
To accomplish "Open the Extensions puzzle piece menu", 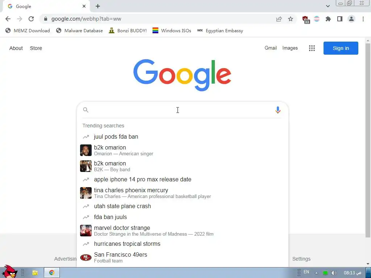I will coord(328,19).
